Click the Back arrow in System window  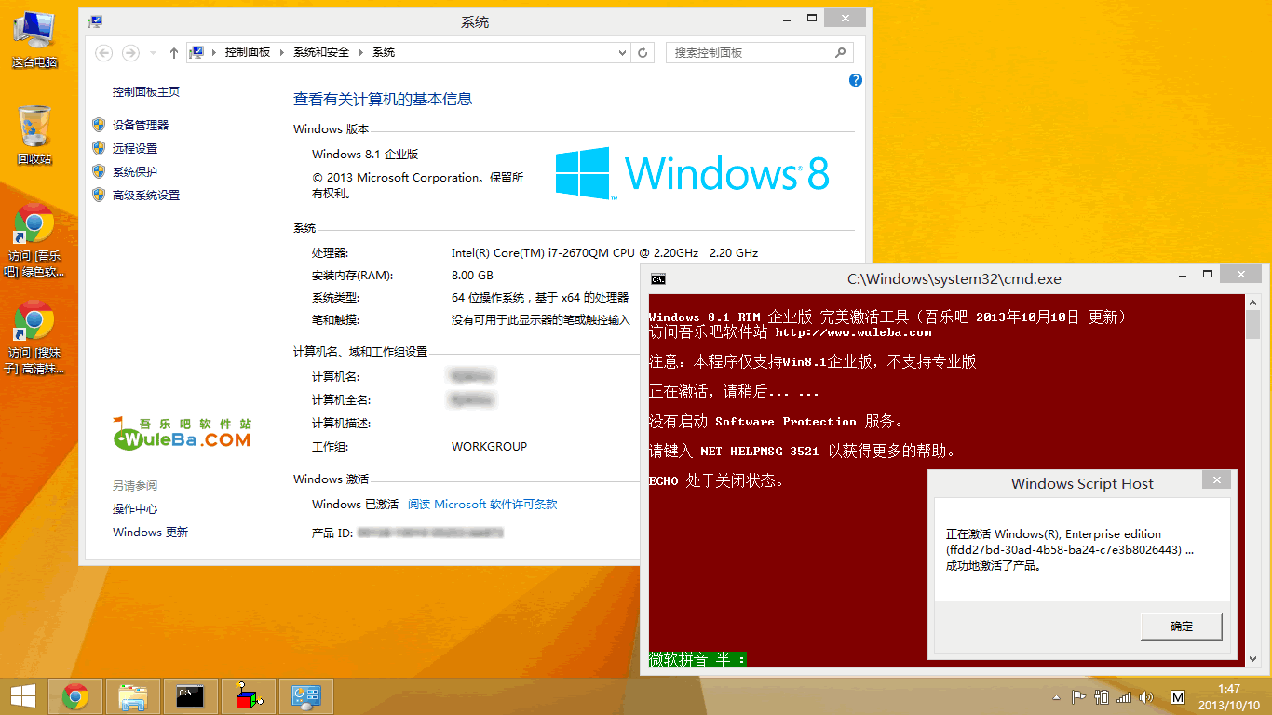[x=104, y=53]
